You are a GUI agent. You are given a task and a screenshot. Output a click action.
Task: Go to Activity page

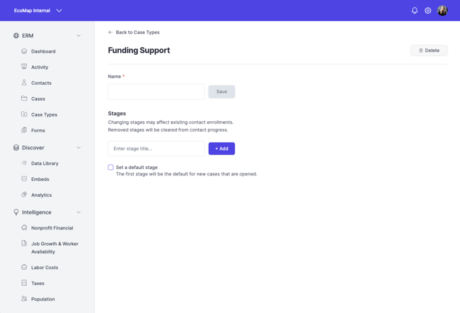40,67
